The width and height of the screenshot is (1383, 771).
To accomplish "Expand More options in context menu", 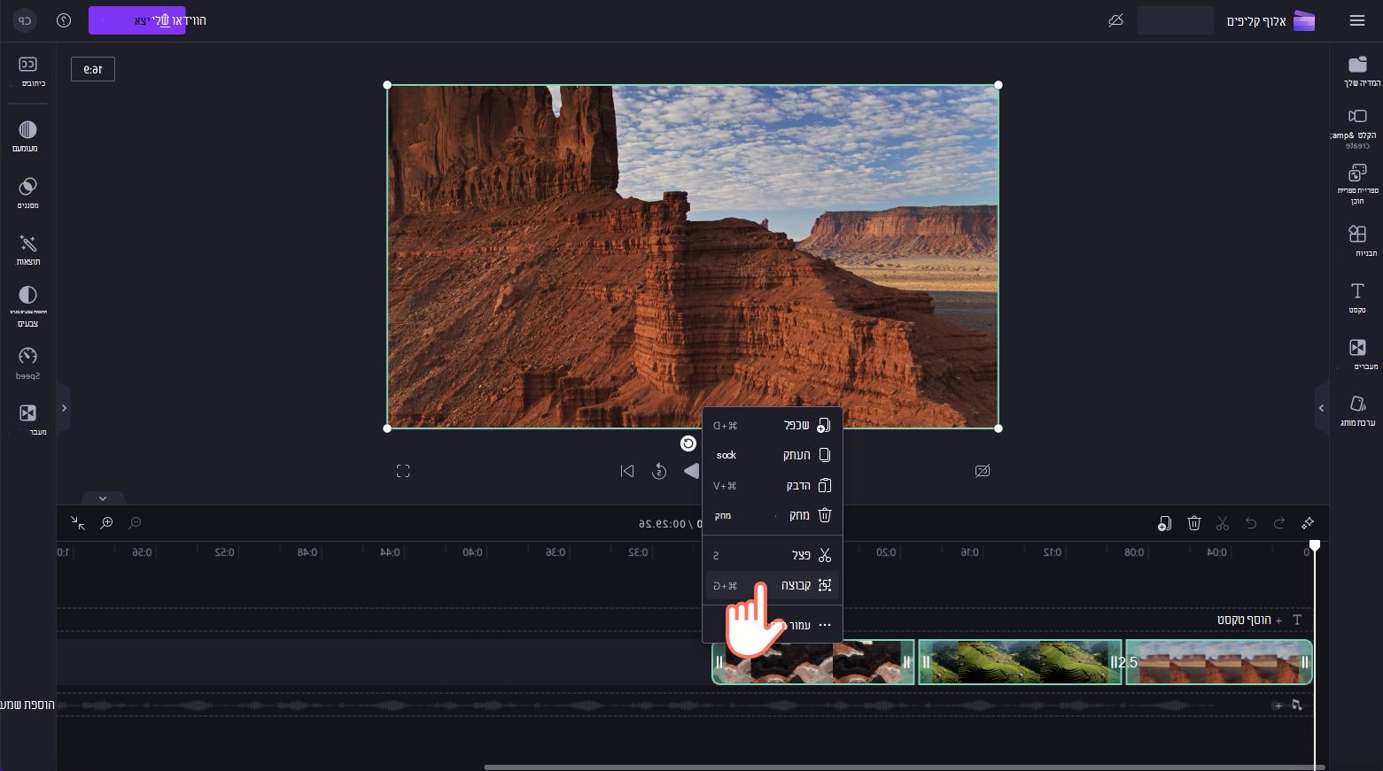I will coord(773,625).
